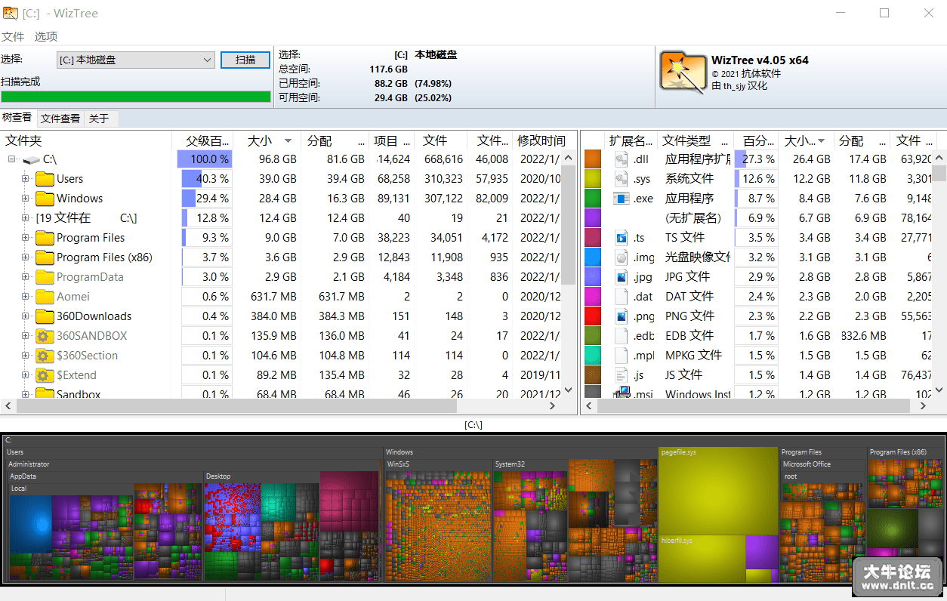947x601 pixels.
Task: Sort by the 修改时间 column header
Action: pos(541,140)
